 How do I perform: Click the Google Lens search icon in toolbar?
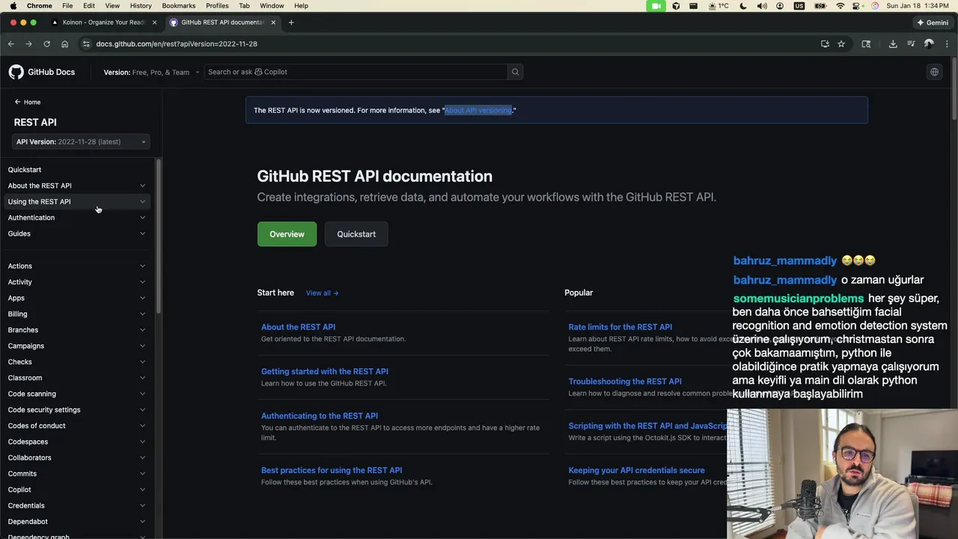click(866, 44)
